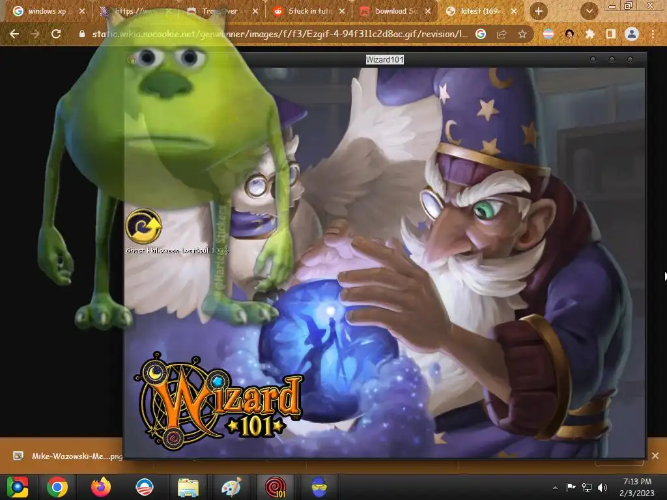Image resolution: width=667 pixels, height=500 pixels.
Task: Open Chrome three-dot menu
Action: click(653, 34)
